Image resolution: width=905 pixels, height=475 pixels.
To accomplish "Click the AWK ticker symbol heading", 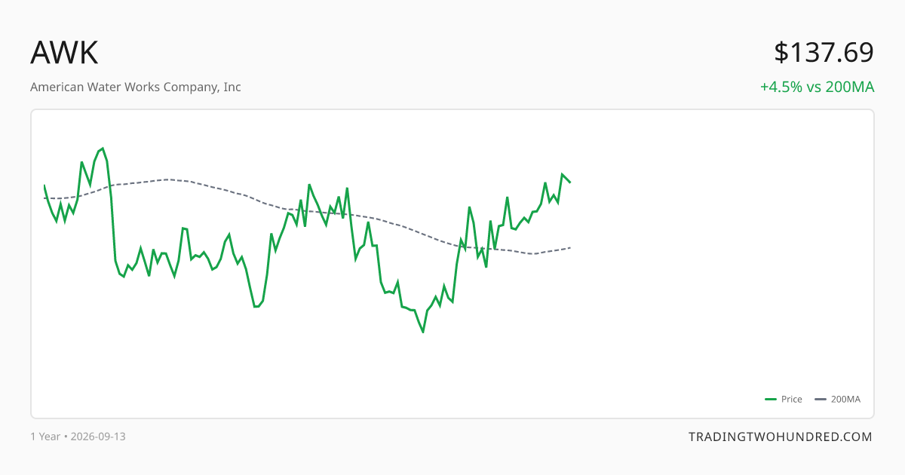I will click(x=64, y=53).
